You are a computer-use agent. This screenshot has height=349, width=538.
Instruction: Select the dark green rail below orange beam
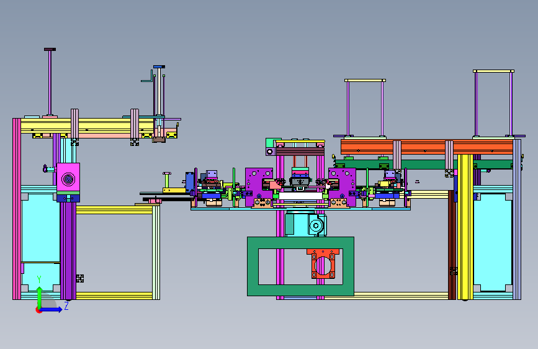point(424,164)
